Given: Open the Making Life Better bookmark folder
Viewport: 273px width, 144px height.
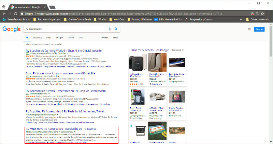Looking at the screenshot, I should pyautogui.click(x=140, y=20).
